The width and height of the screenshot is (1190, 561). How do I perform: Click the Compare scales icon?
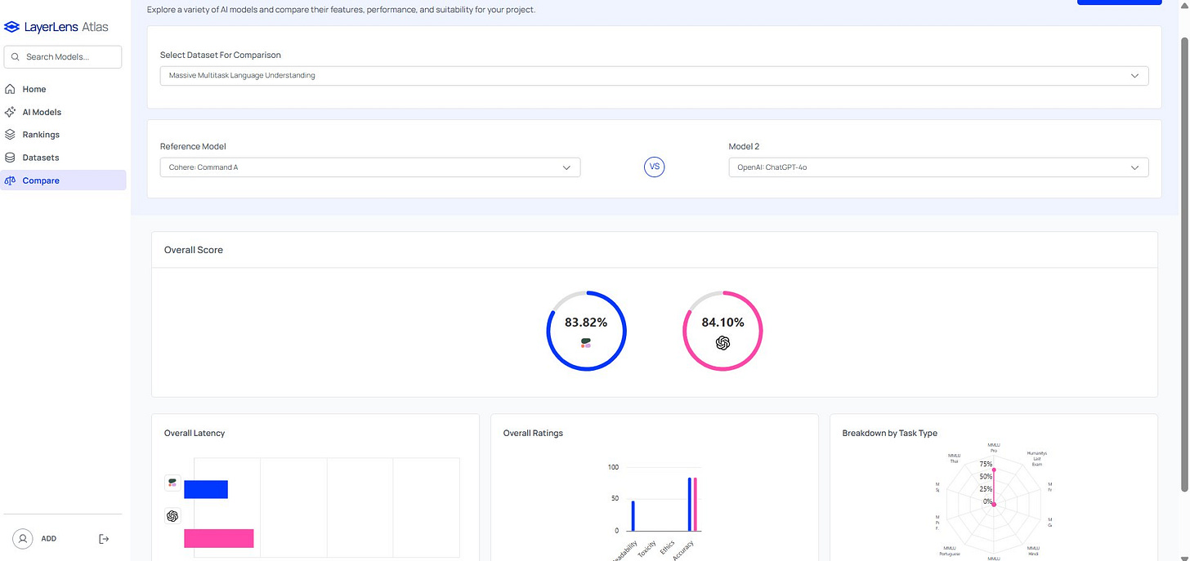(11, 180)
